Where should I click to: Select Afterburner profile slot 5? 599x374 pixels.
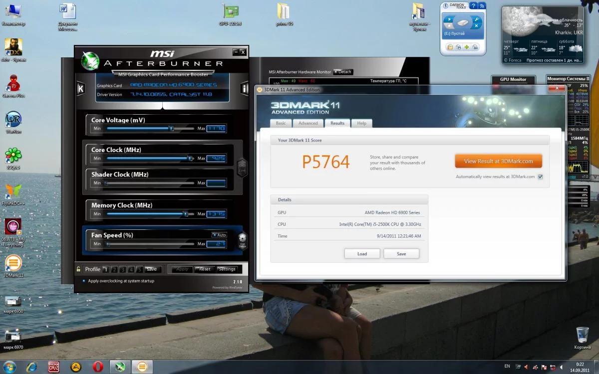click(139, 269)
